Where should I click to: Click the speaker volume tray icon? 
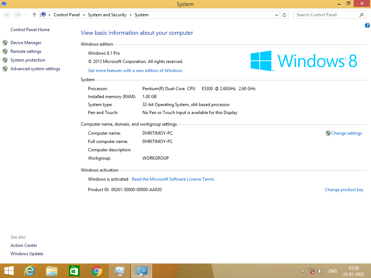click(x=321, y=271)
